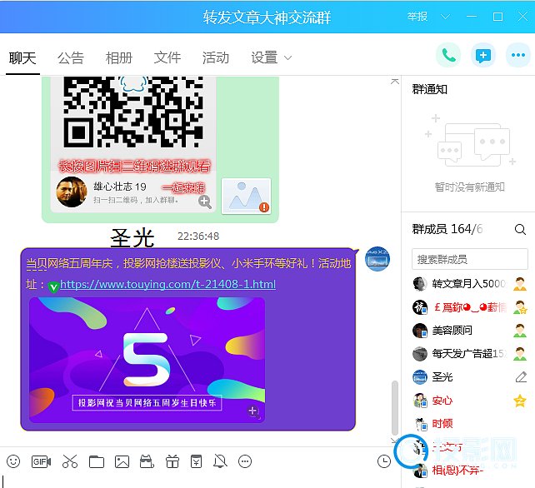Click the broken image thumbnail with red alert
This screenshot has width=535, height=488.
click(x=246, y=196)
